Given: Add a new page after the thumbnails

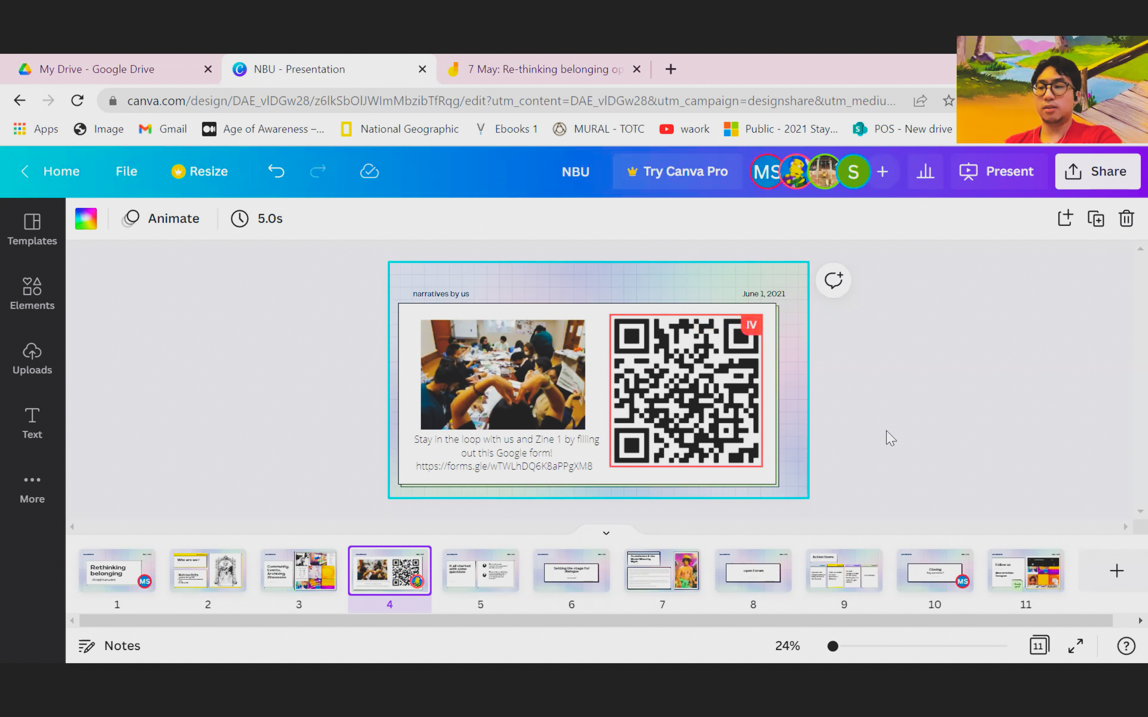Looking at the screenshot, I should (1116, 570).
